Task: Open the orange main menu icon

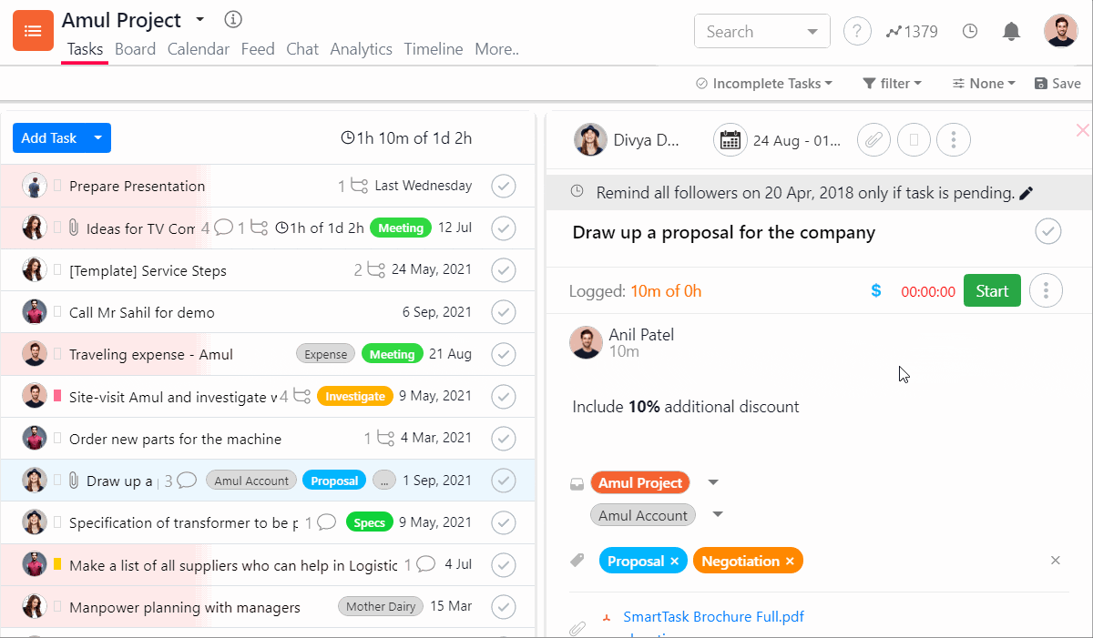Action: click(33, 31)
